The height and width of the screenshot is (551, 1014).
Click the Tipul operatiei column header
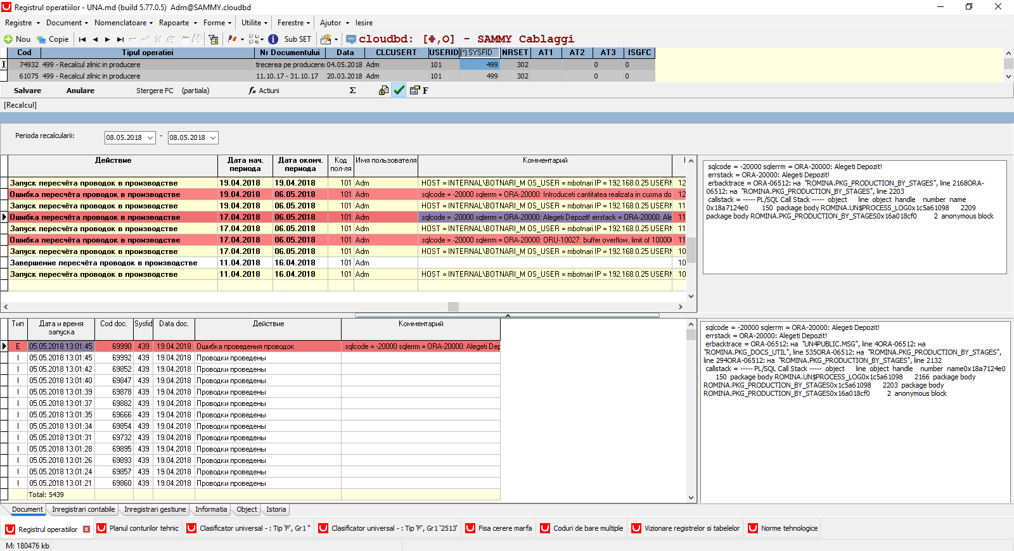(148, 53)
